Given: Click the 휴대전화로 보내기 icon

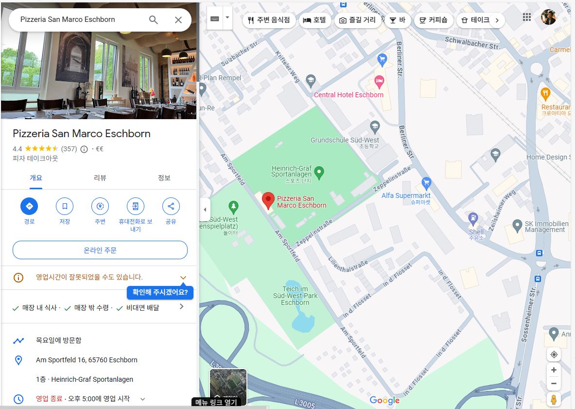Looking at the screenshot, I should 135,206.
